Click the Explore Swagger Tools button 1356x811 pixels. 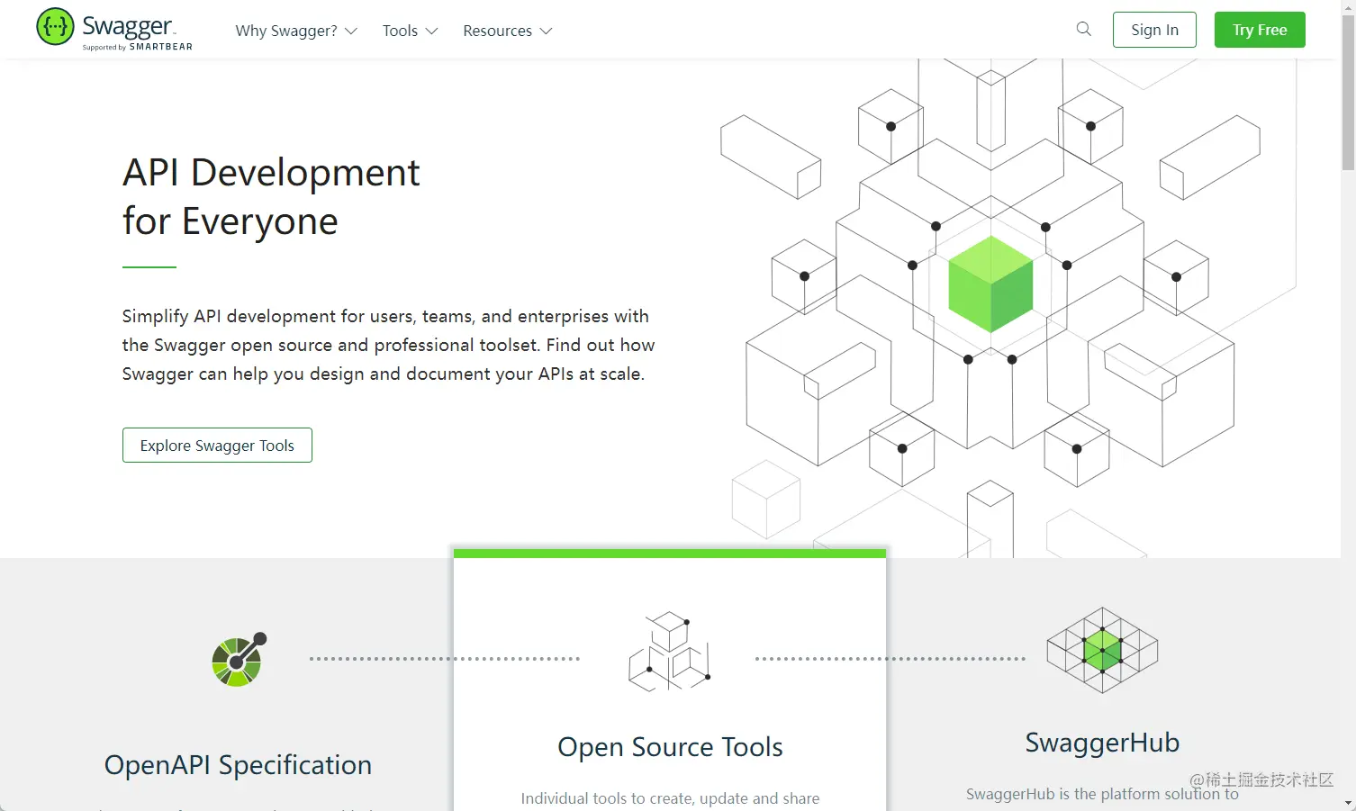(x=217, y=446)
